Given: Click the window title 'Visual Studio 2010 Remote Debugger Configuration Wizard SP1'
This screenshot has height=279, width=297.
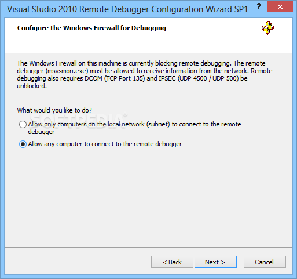Looking at the screenshot, I should [127, 9].
